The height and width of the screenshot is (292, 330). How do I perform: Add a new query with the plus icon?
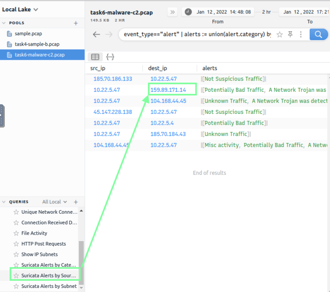pos(76,202)
